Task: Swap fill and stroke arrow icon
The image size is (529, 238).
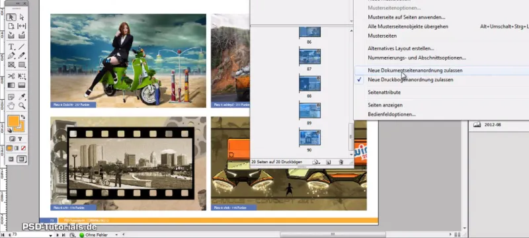Action: pos(23,117)
